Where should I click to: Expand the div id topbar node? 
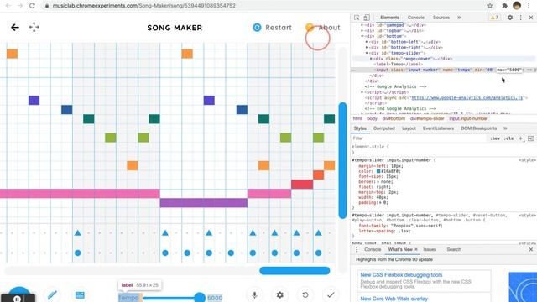362,30
